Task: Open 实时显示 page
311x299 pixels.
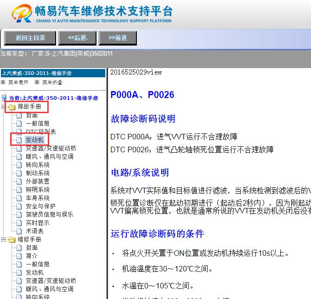Action: click(38, 223)
